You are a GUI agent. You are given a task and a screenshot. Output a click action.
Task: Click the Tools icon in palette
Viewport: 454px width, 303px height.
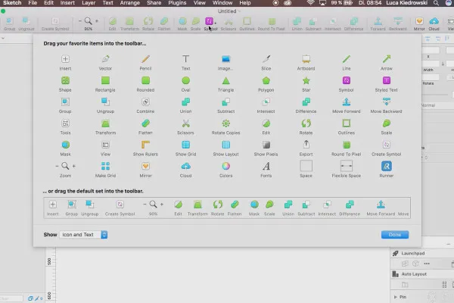[x=65, y=123]
